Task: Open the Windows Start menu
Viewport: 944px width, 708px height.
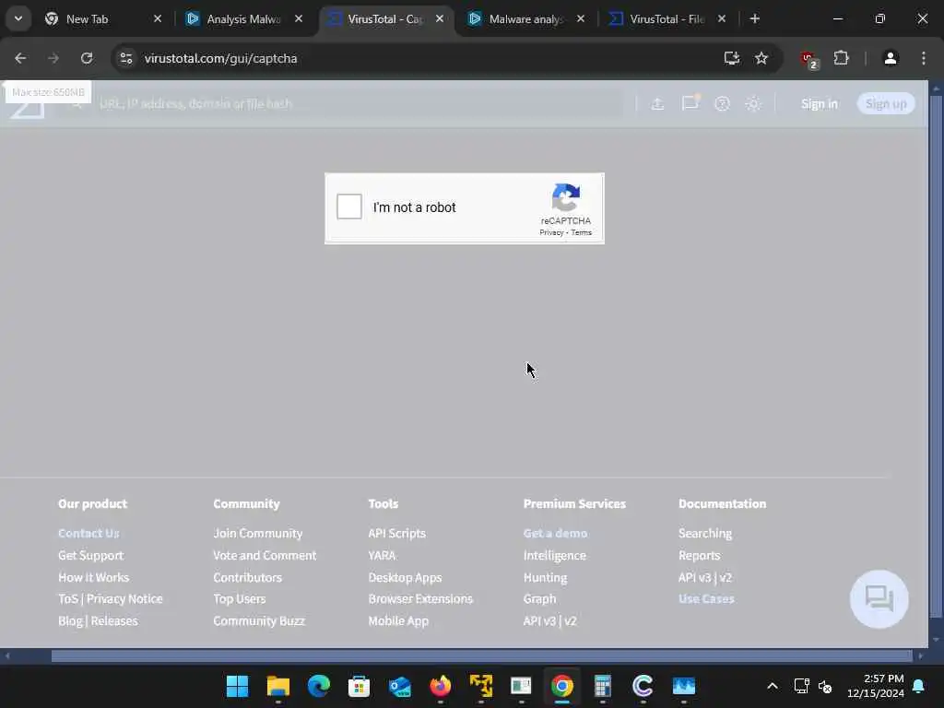Action: coord(237,686)
